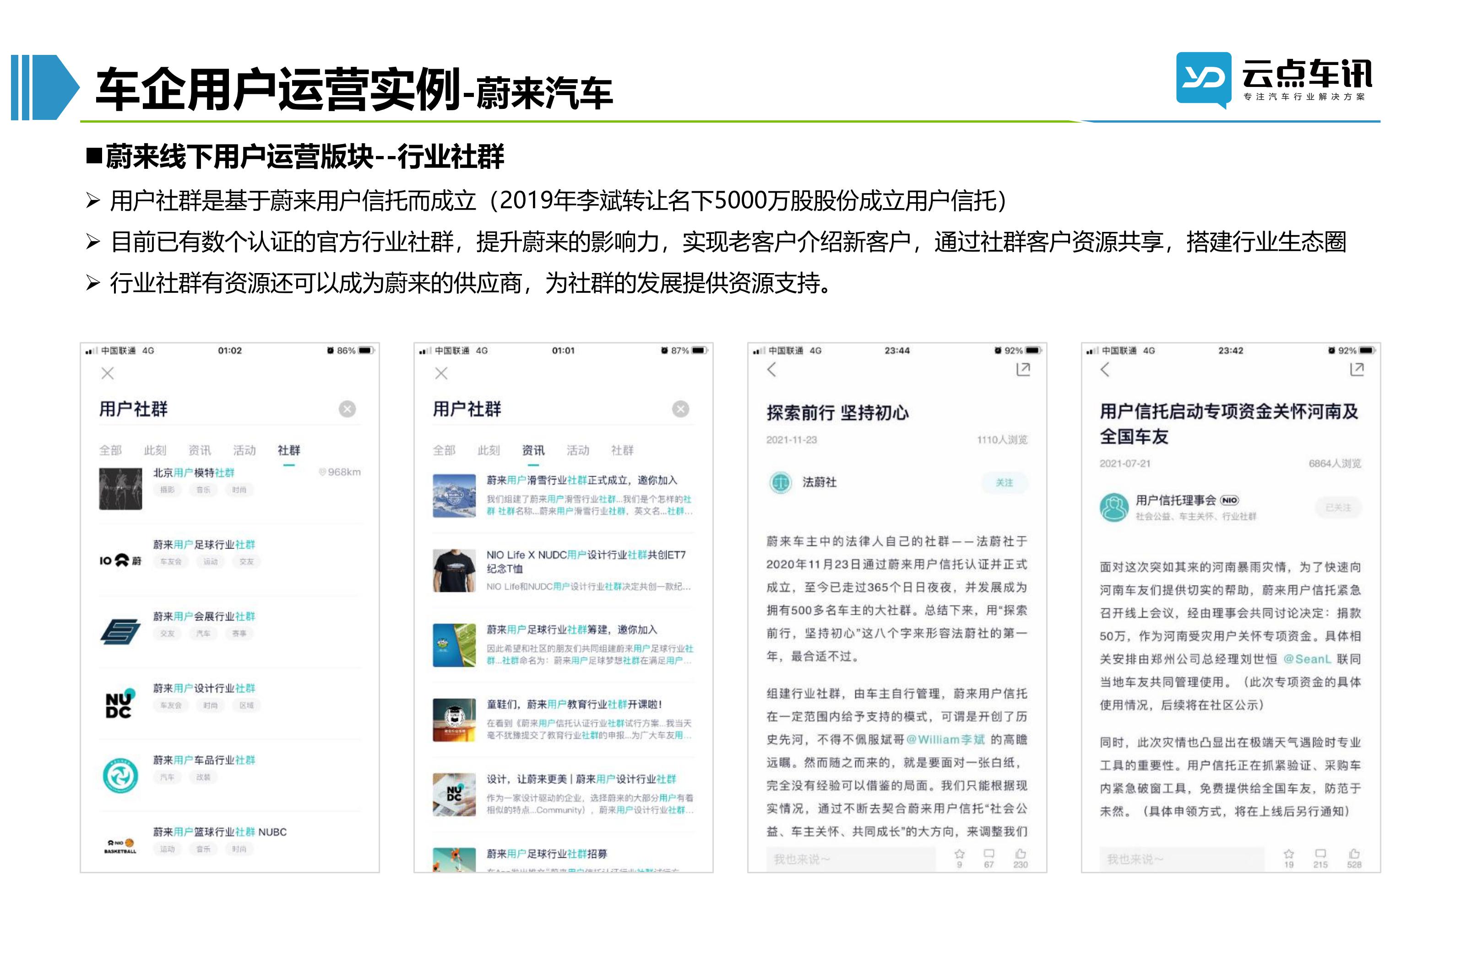
Task: Open 北京用户模特社群 photo thumbnail
Action: point(120,489)
